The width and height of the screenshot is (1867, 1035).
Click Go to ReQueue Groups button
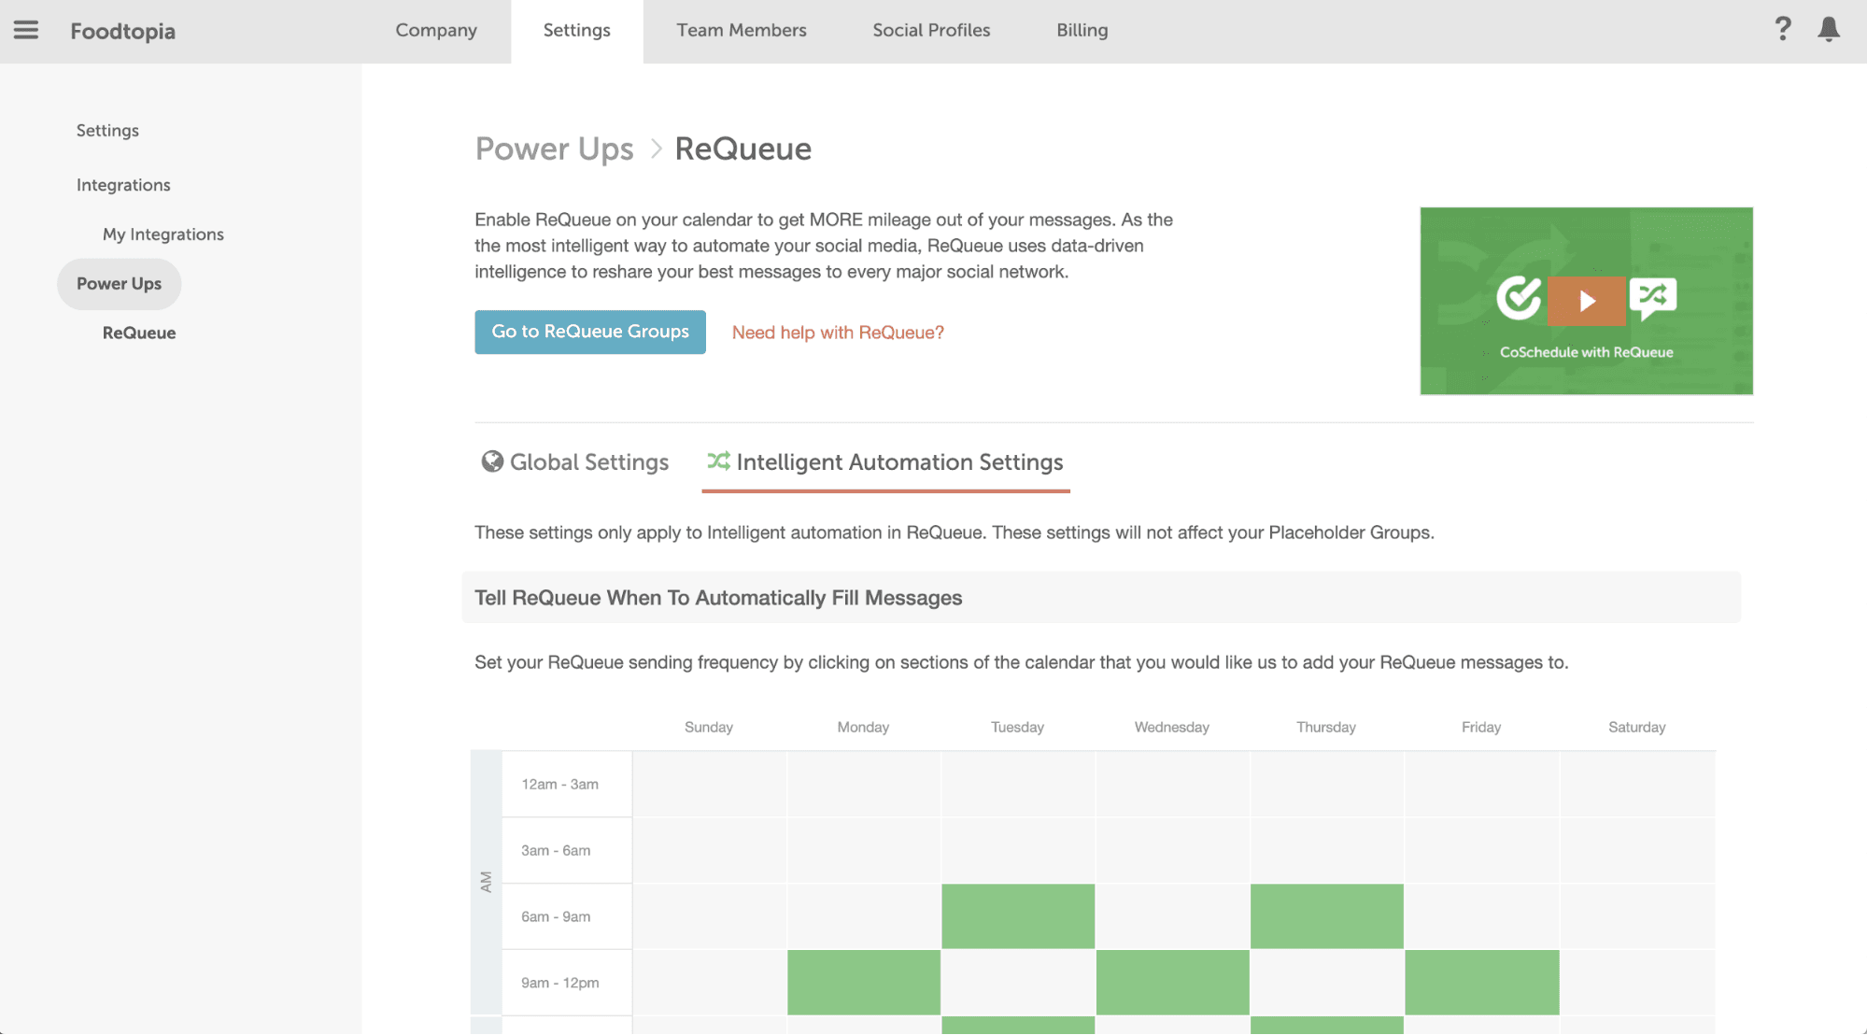(x=590, y=332)
